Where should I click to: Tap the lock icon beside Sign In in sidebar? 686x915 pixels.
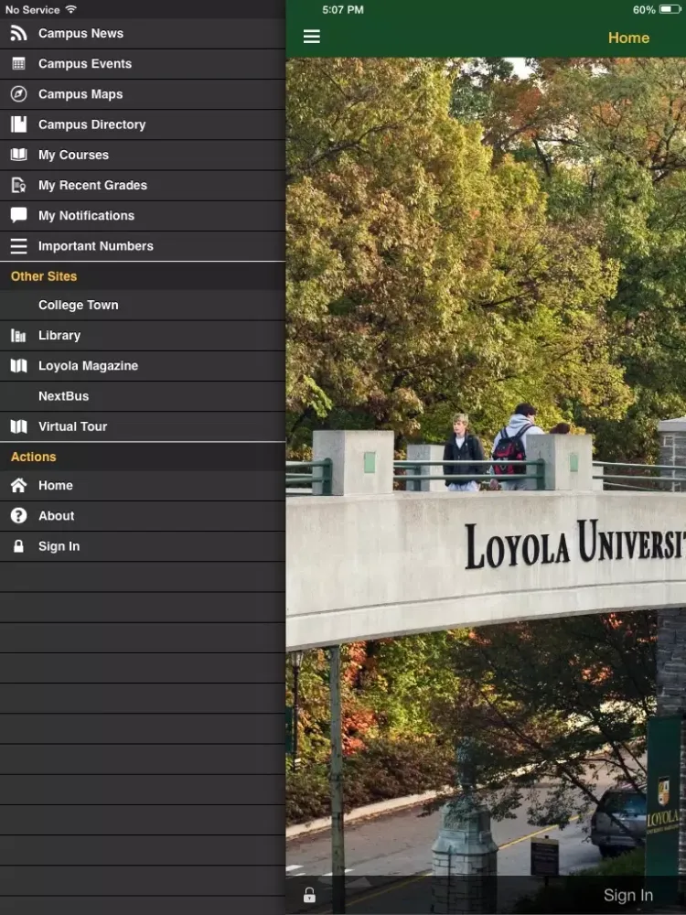[18, 546]
